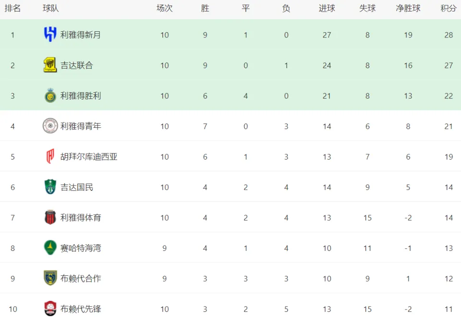Select the 排名 column header
This screenshot has width=461, height=322.
(x=12, y=8)
